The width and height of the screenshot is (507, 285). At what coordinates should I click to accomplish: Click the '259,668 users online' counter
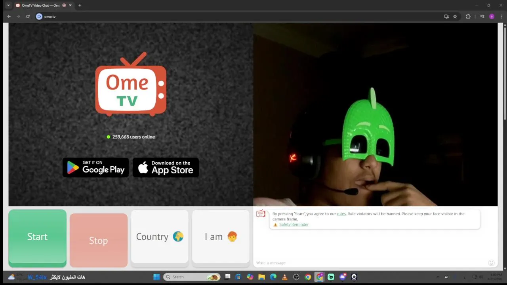tap(131, 137)
